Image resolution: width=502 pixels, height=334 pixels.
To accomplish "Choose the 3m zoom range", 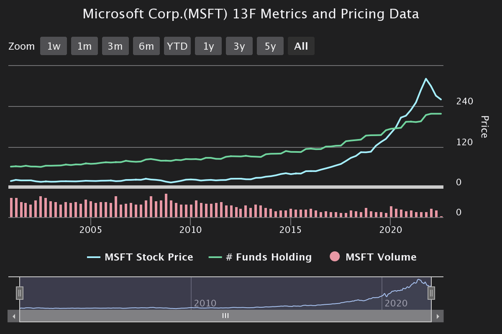I will click(x=115, y=46).
